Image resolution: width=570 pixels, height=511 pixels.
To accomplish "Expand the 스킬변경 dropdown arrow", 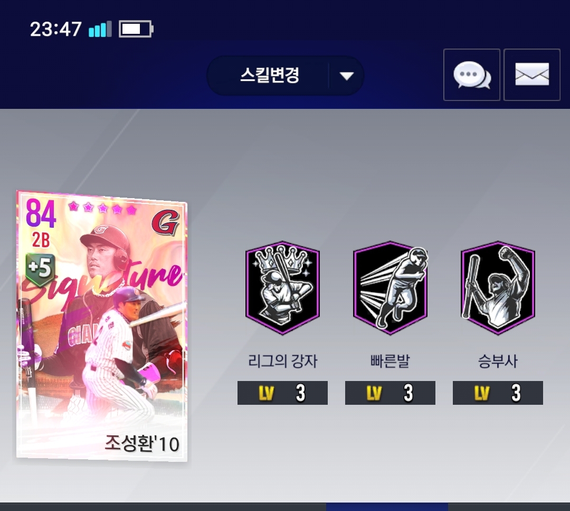I will (346, 76).
